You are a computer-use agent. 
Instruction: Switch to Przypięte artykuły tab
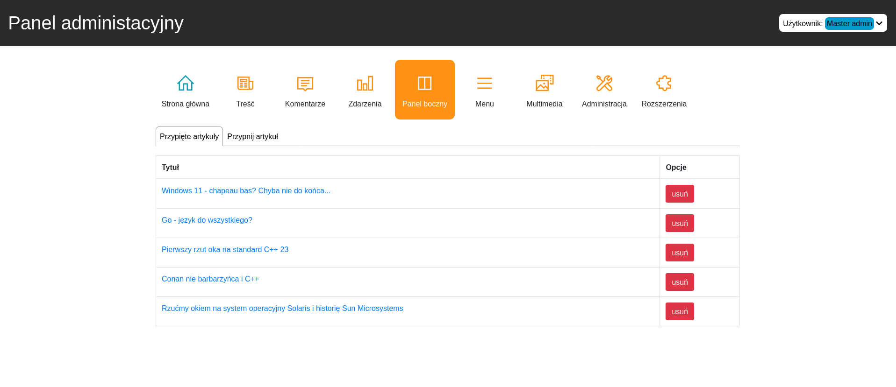point(189,136)
